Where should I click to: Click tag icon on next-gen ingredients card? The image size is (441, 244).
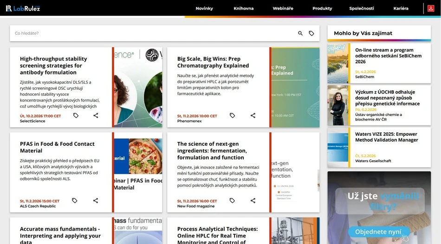click(233, 200)
